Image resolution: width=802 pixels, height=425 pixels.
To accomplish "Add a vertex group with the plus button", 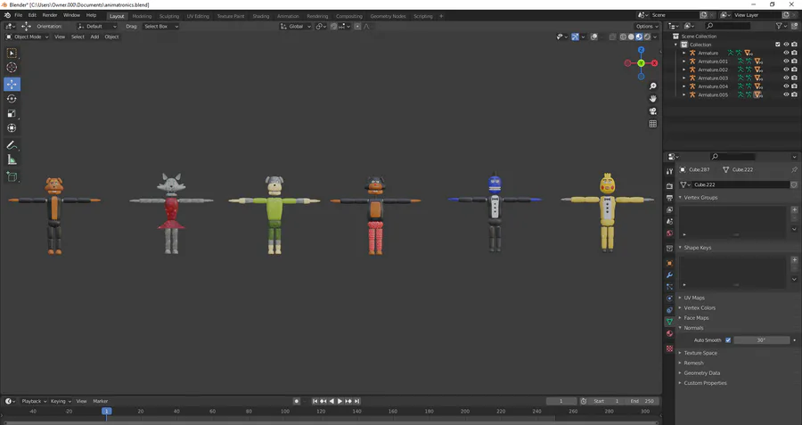I will (794, 209).
